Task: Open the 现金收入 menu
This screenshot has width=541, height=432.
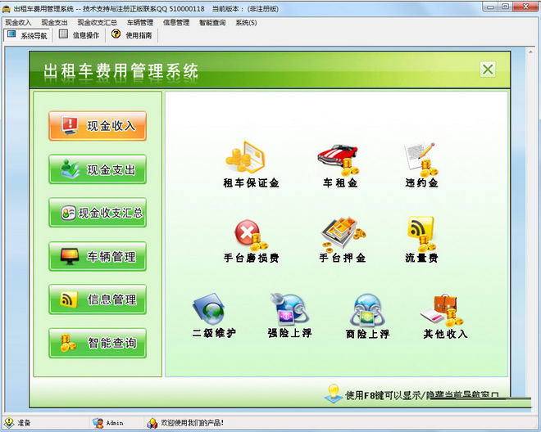Action: tap(18, 23)
